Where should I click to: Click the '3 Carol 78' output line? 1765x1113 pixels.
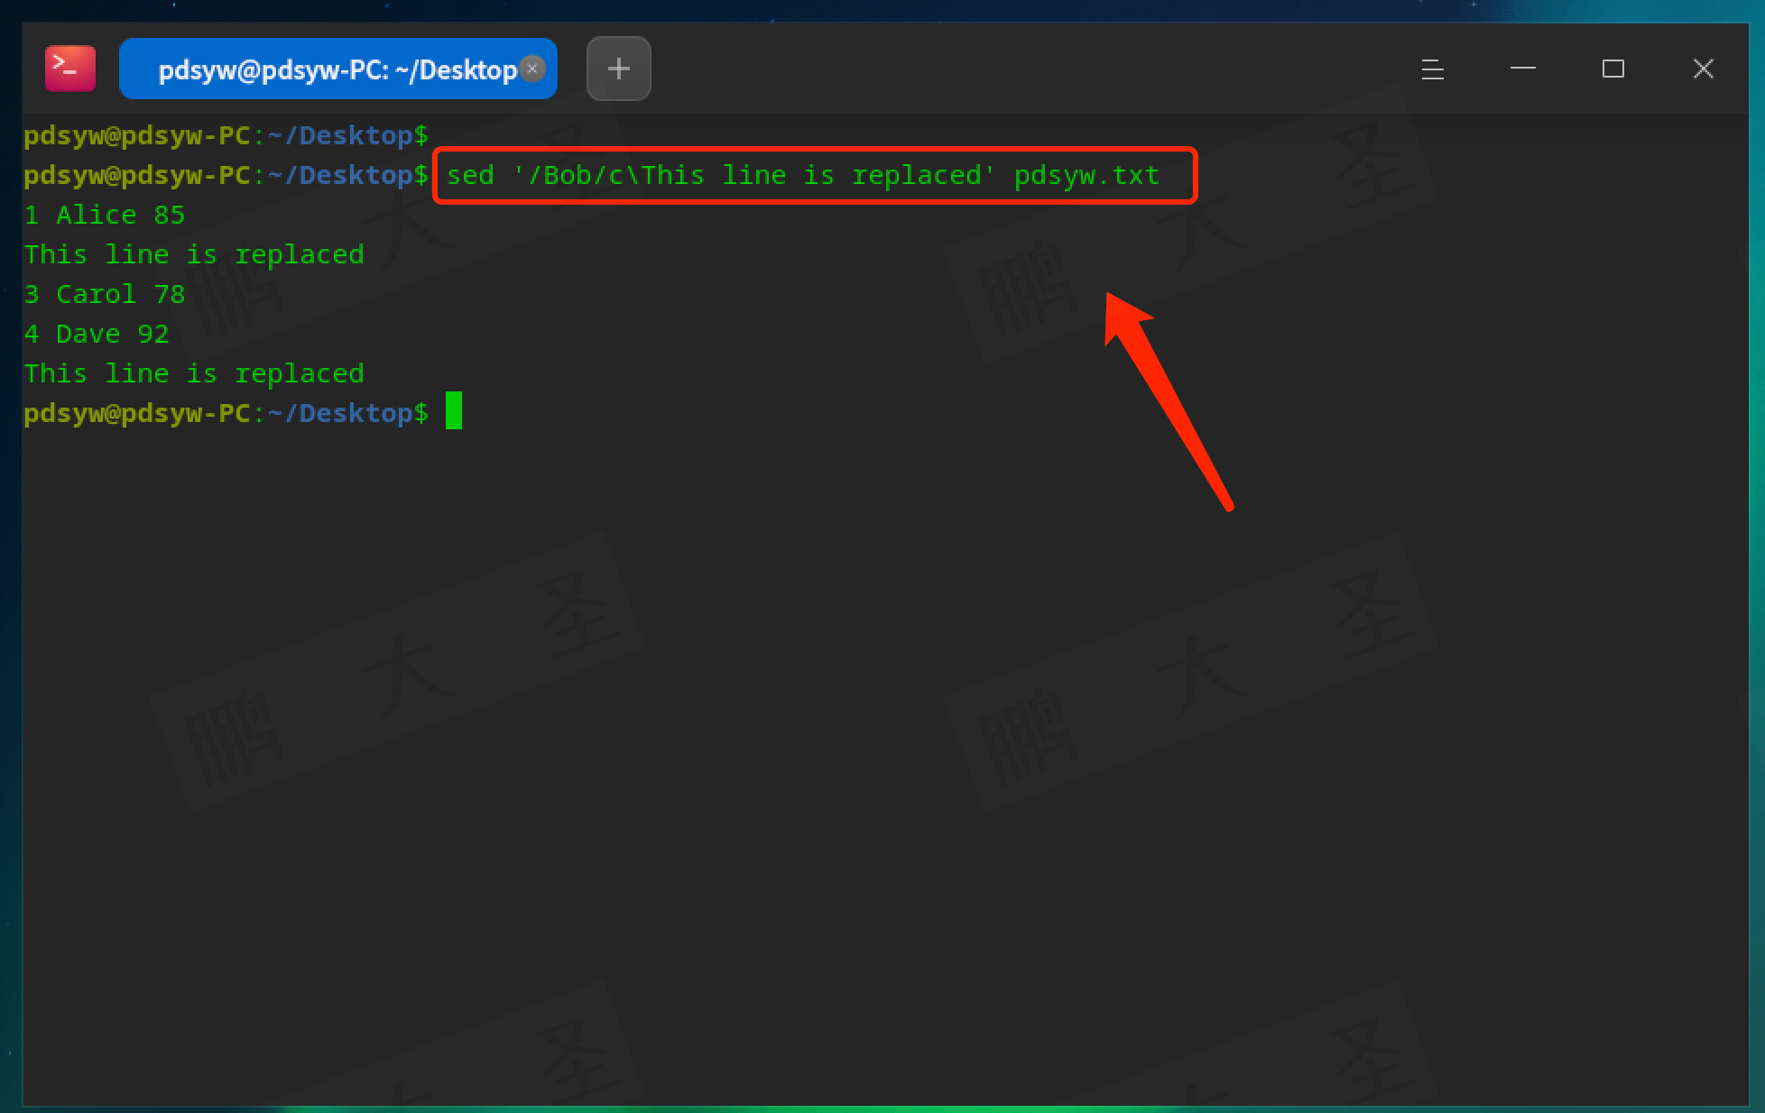105,294
